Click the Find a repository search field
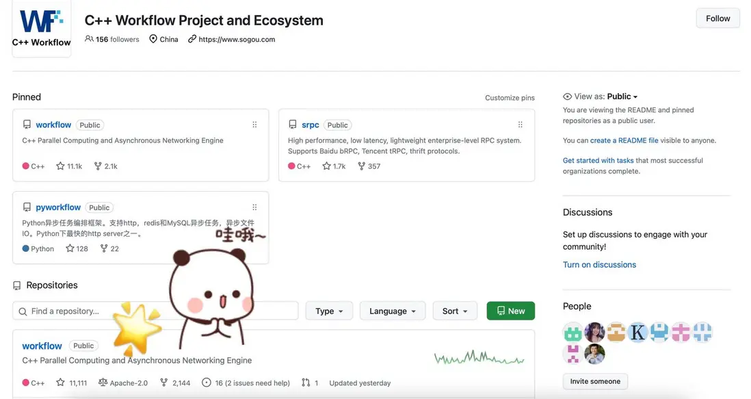 155,311
